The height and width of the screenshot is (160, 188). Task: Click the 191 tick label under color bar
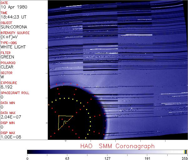click(147, 158)
